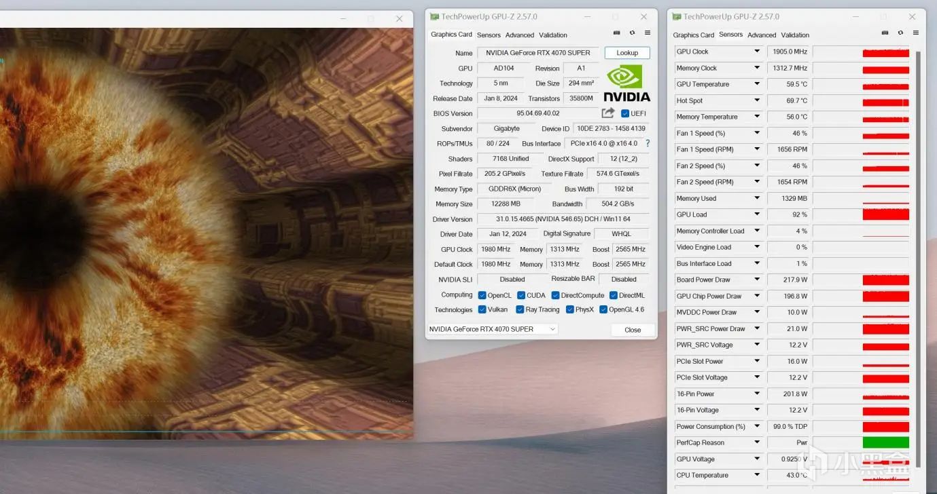Open the Advanced tab in the Sensors window

762,35
